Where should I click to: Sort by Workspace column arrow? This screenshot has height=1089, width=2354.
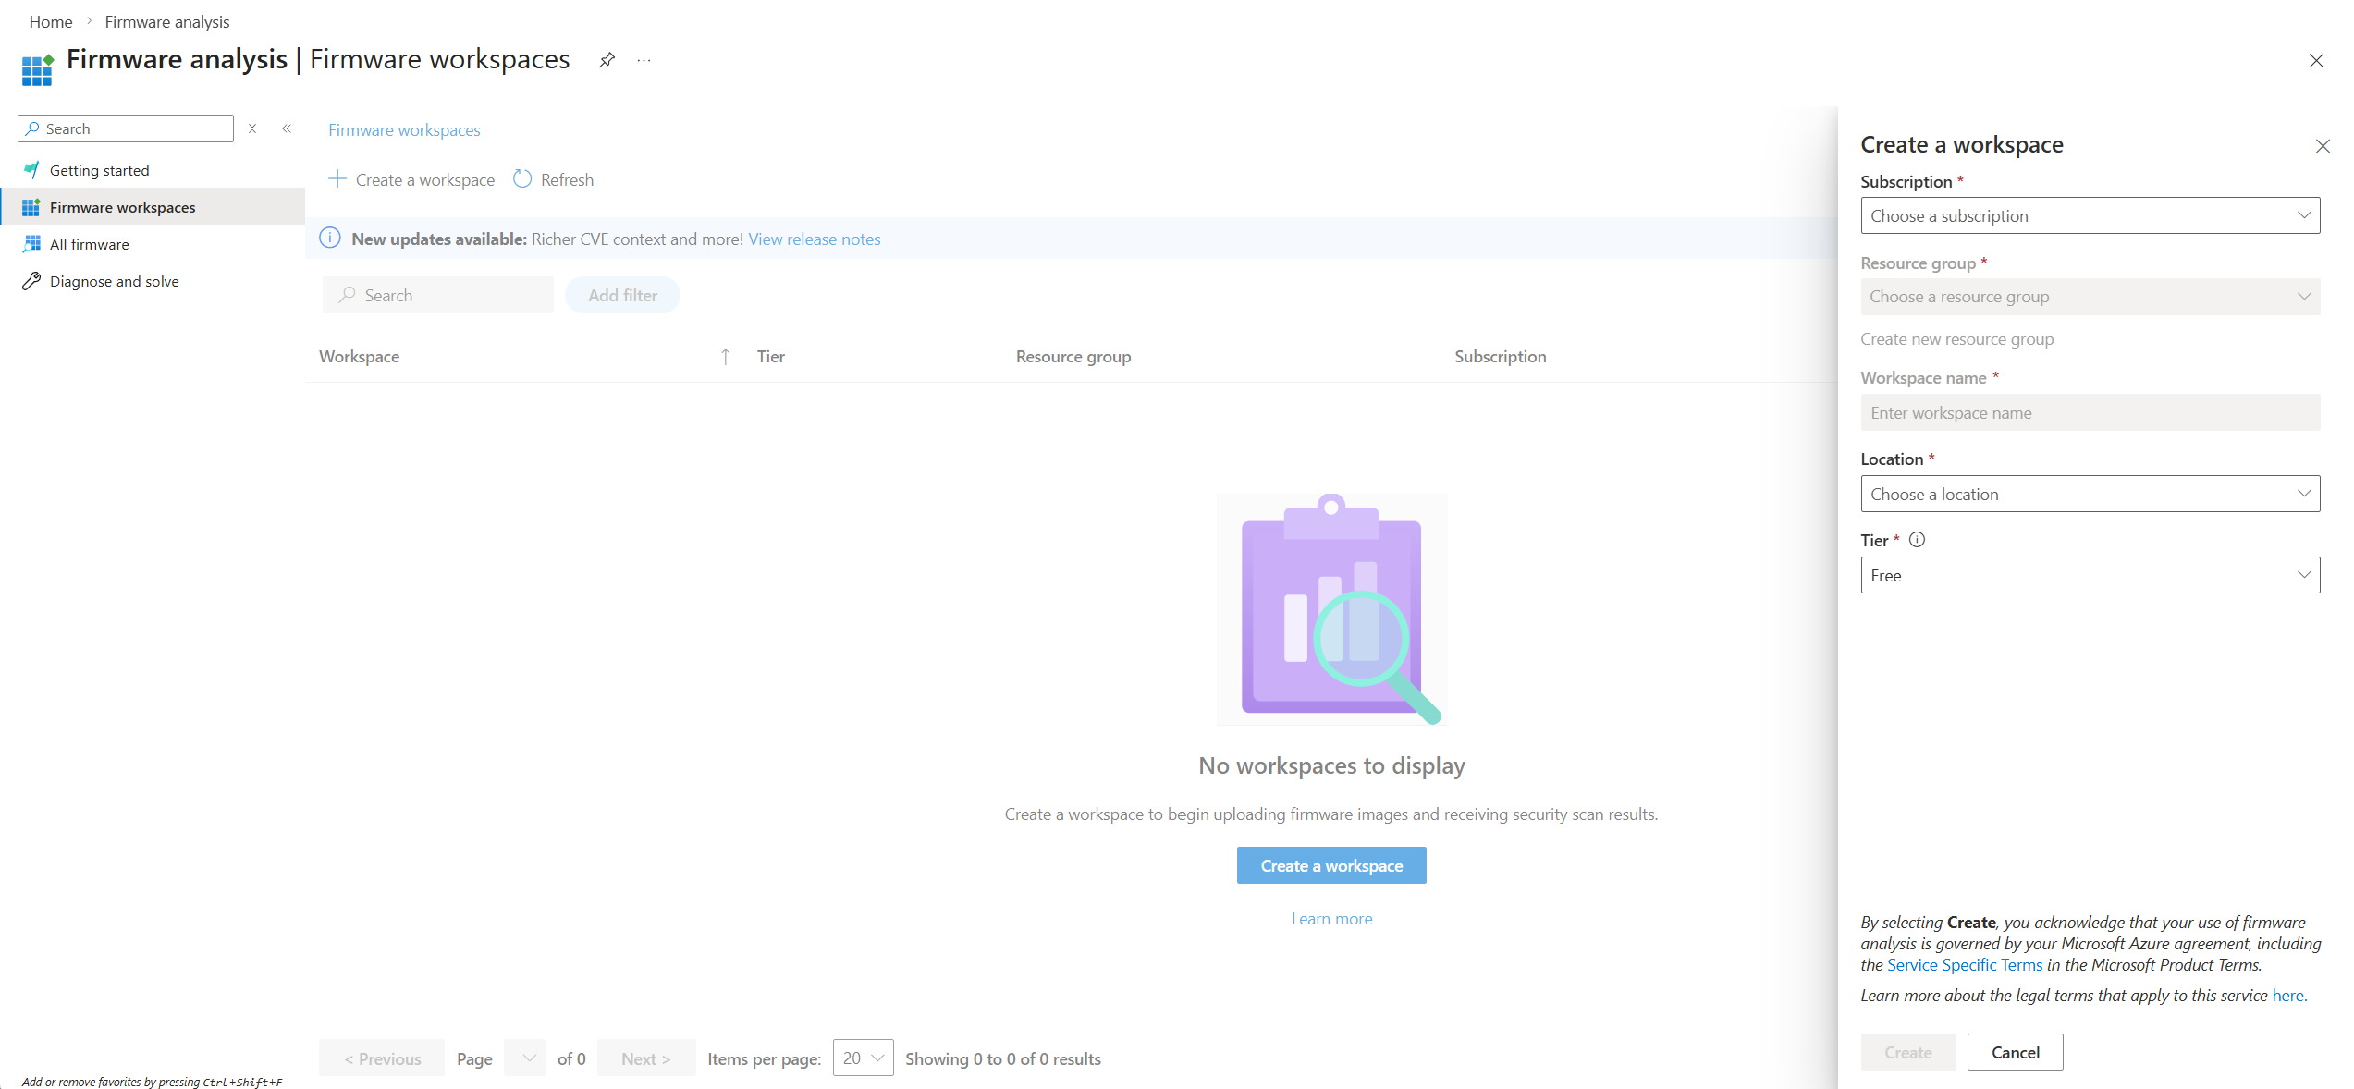tap(726, 357)
